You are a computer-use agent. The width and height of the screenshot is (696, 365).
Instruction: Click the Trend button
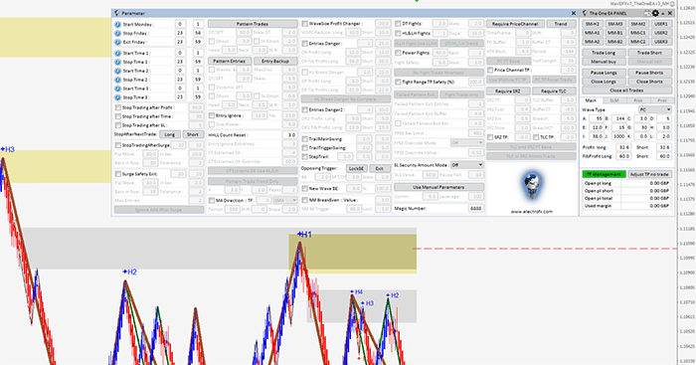click(x=561, y=24)
